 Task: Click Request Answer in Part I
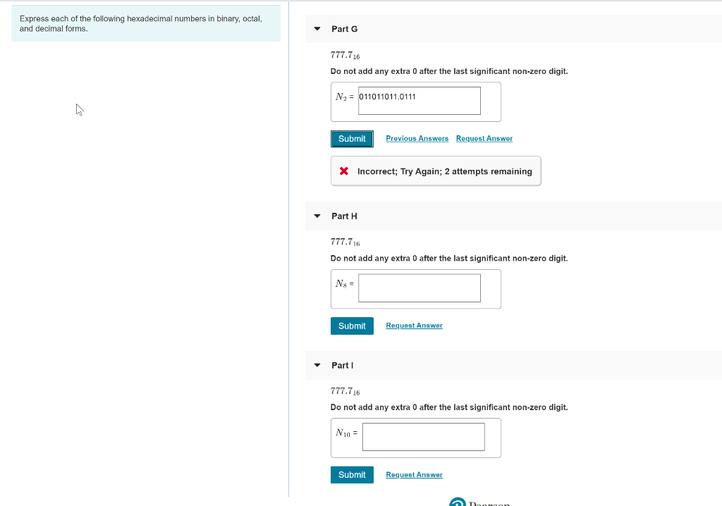(x=414, y=474)
